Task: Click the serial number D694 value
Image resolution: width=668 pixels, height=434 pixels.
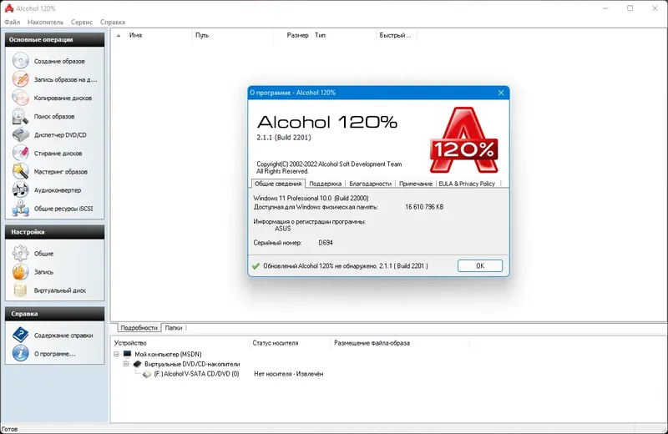Action: (326, 243)
